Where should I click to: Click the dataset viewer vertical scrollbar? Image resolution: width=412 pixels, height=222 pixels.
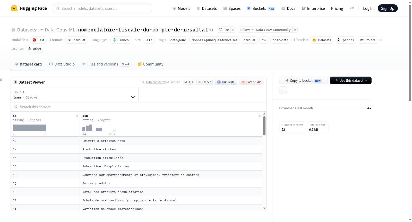[264, 126]
